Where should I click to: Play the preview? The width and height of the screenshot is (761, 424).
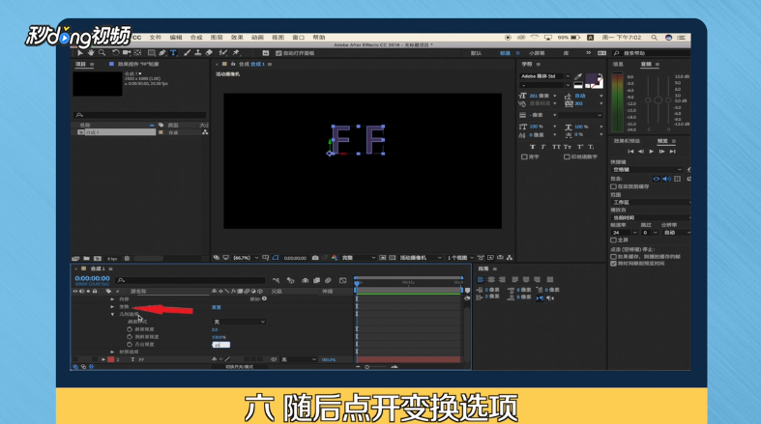tap(652, 152)
